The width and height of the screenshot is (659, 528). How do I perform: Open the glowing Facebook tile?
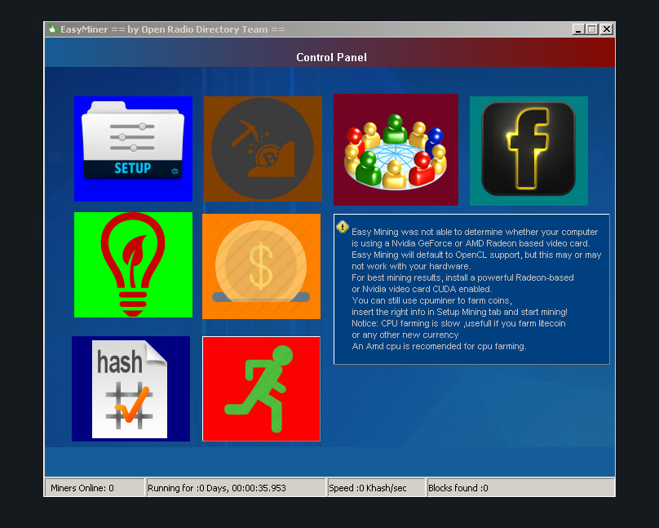pos(529,150)
